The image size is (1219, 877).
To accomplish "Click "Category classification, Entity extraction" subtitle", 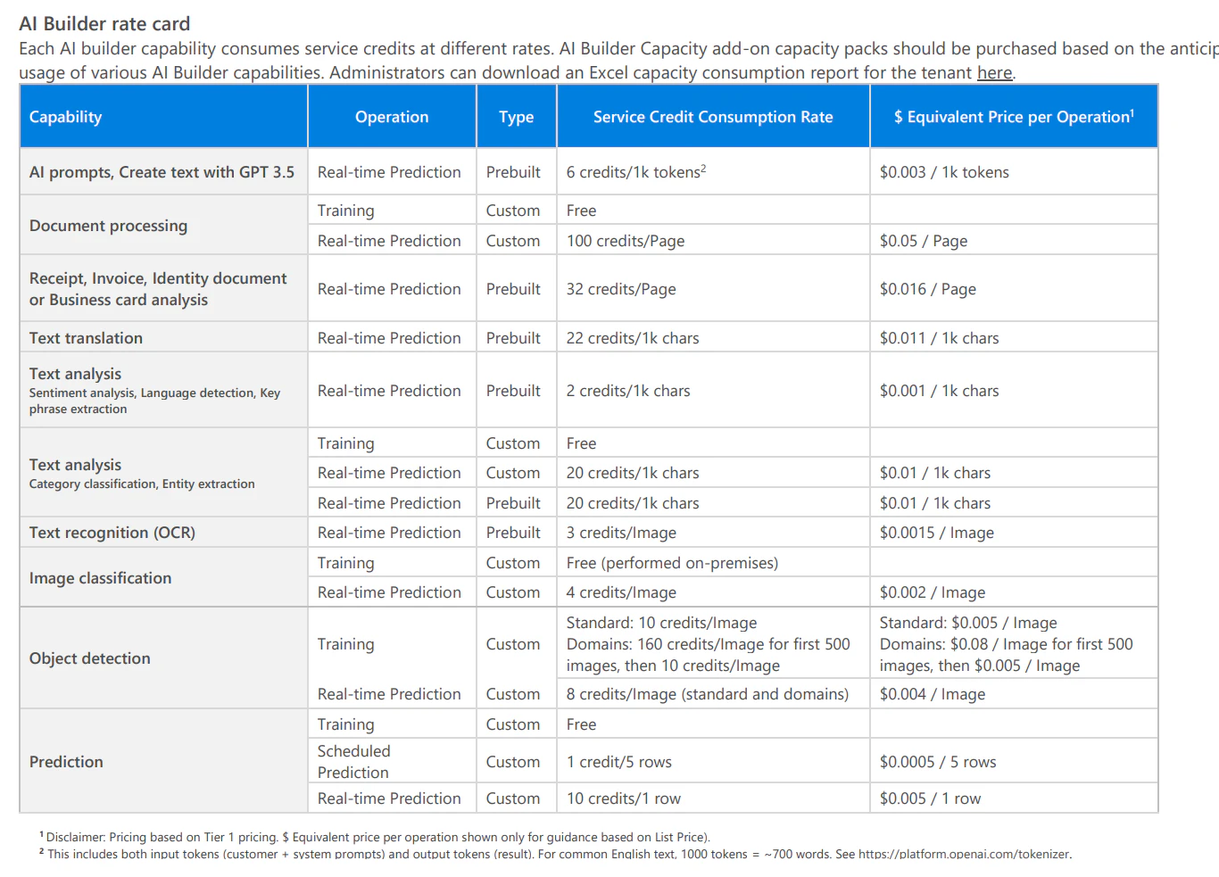I will pos(142,484).
